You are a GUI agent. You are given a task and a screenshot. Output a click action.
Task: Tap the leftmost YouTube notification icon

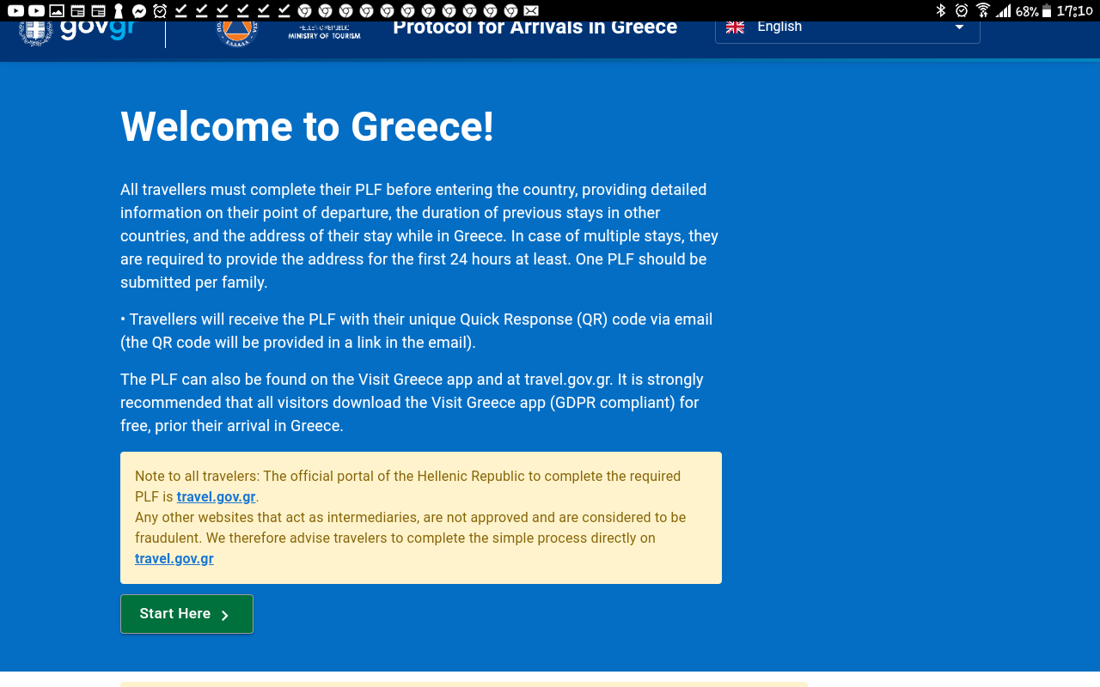(15, 10)
